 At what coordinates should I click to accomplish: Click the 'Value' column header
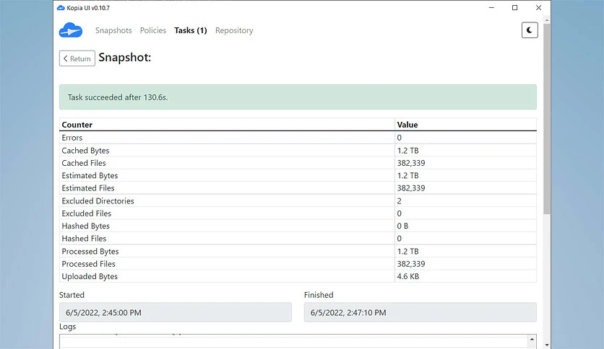[407, 125]
